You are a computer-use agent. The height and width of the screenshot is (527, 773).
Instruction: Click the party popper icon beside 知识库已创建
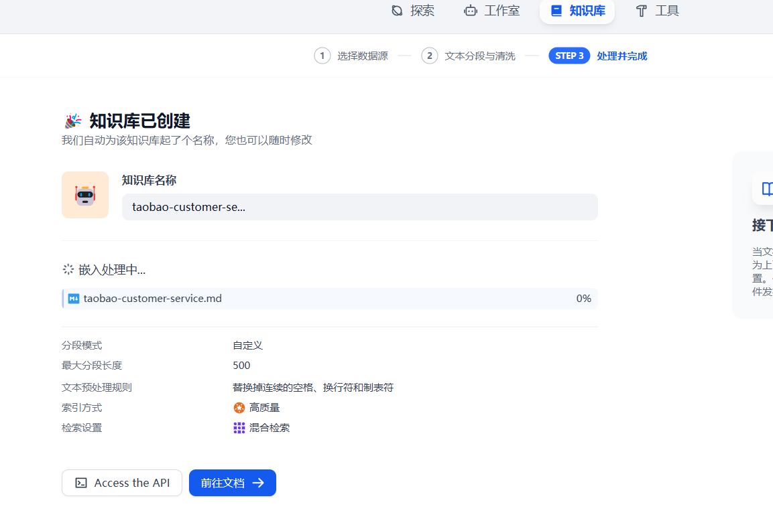pyautogui.click(x=73, y=121)
